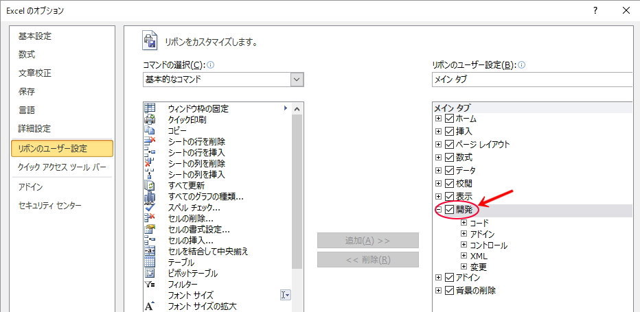The width and height of the screenshot is (640, 312).
Task: Toggle the 背景の削除 checkbox
Action: coord(450,290)
